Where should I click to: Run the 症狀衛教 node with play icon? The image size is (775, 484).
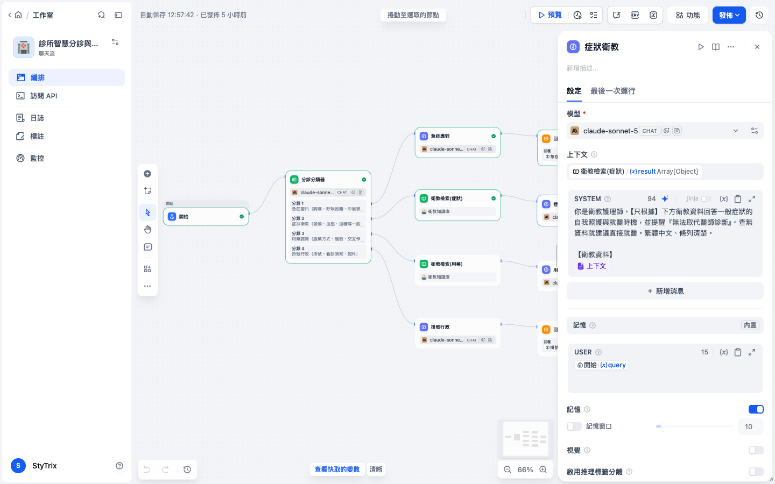pyautogui.click(x=701, y=47)
